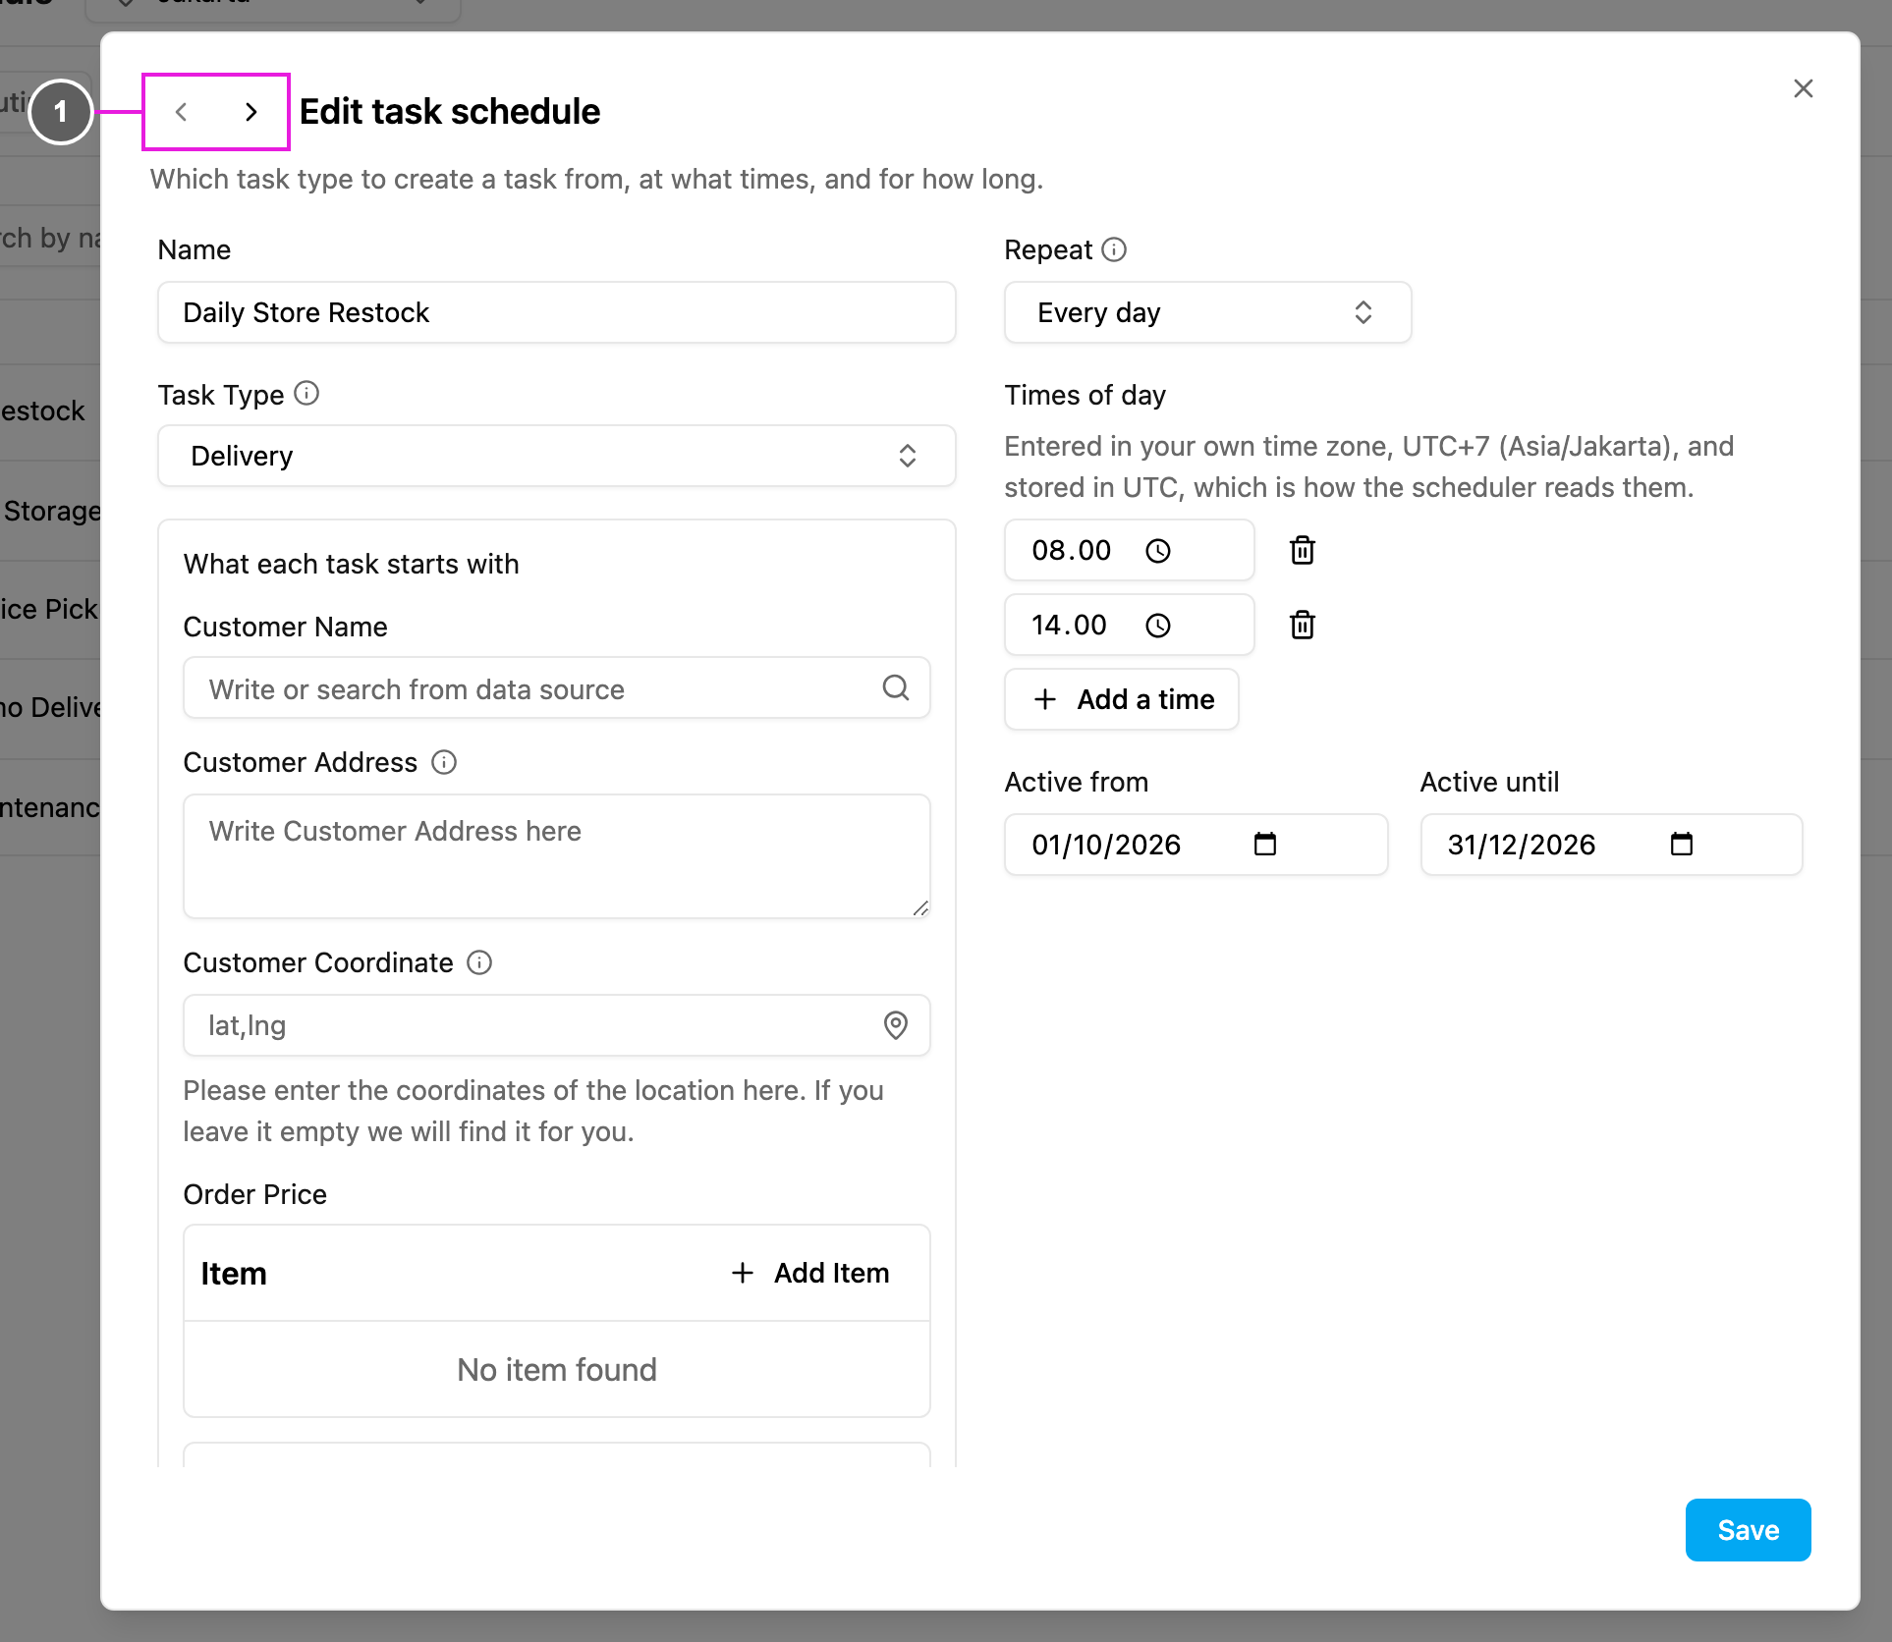Click the 'Item' column header

click(234, 1273)
